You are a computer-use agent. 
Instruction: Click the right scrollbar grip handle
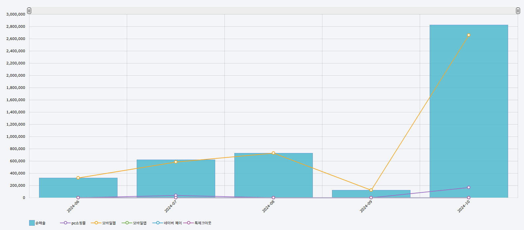(518, 11)
